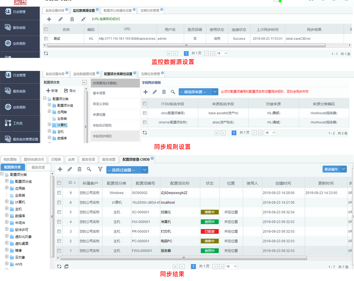Viewport: 354px width, 281px height.
Task: Tick checkbox for 服务器 FWQ-000001 row
Action: (x=59, y=251)
